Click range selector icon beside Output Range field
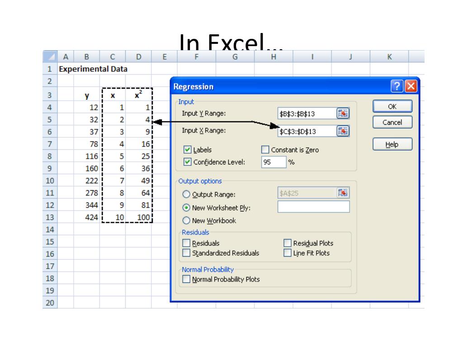This screenshot has height=347, width=463. [343, 193]
